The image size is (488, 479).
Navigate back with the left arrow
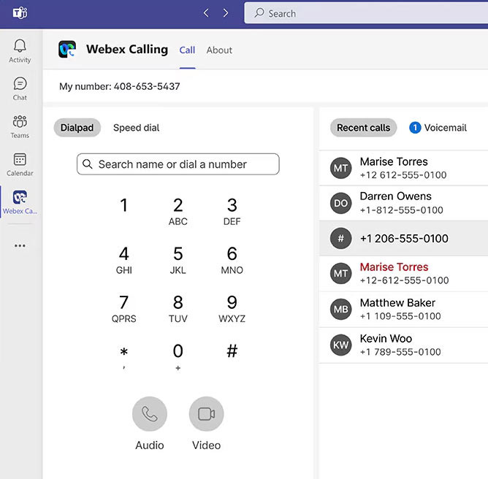pos(206,13)
